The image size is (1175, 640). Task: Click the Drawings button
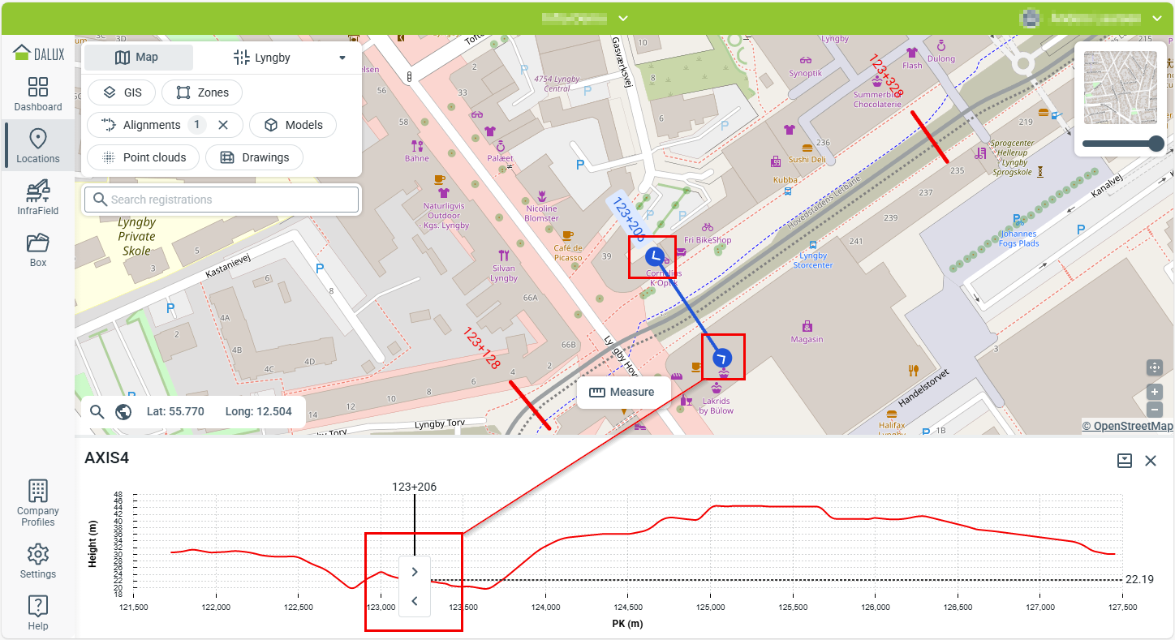(254, 157)
